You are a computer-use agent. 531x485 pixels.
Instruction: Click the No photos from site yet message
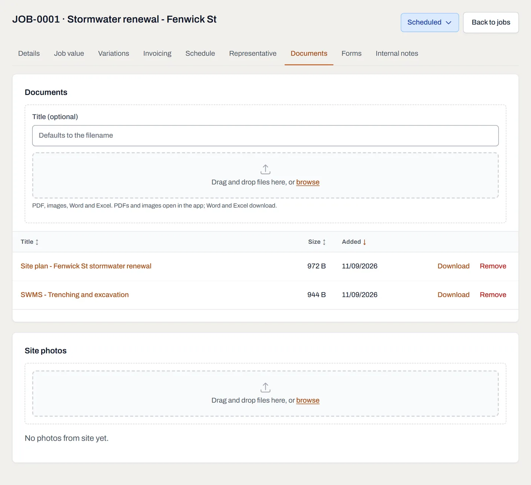tap(67, 438)
